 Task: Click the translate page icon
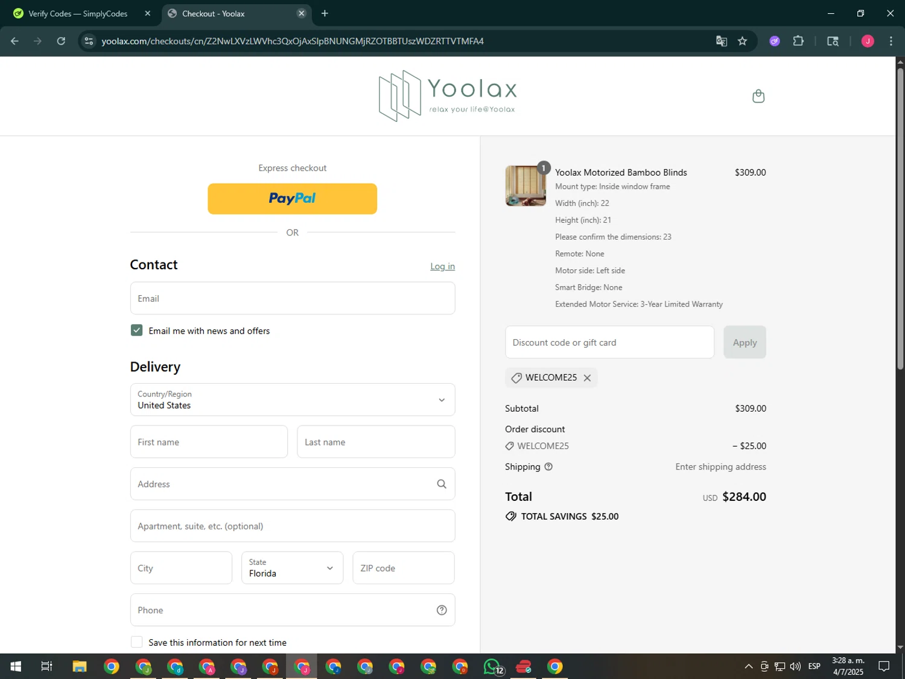click(721, 41)
